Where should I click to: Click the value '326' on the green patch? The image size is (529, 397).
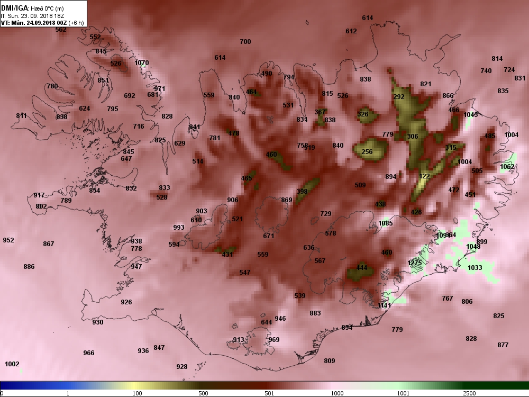pyautogui.click(x=363, y=114)
